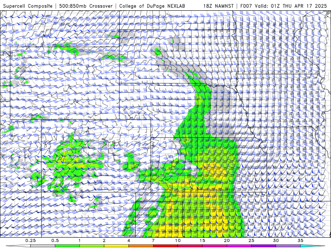Select the crimson 10–15 legend swatch
This screenshot has width=331, height=248.
190,246
